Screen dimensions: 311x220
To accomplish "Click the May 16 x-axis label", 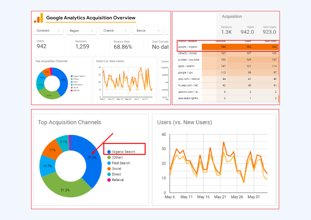I will tap(203, 197).
